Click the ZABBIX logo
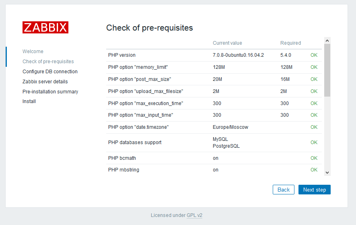The width and height of the screenshot is (356, 225). pos(45,27)
